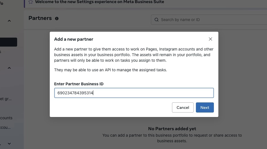Focus the Search by name or ID box

pyautogui.click(x=209, y=20)
